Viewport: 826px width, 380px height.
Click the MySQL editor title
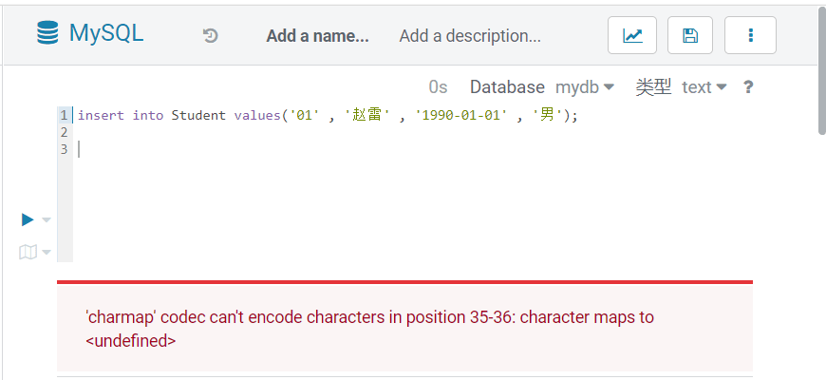click(x=105, y=34)
